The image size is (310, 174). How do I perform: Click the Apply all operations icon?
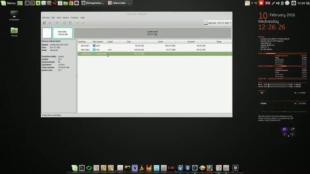pos(83,23)
